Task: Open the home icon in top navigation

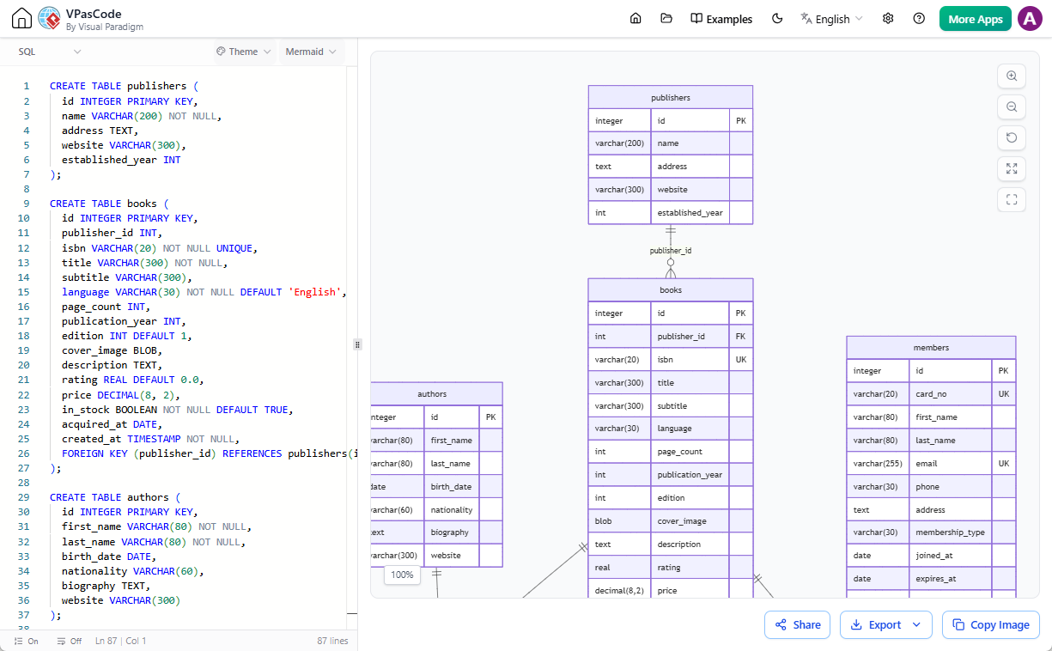Action: pos(635,19)
